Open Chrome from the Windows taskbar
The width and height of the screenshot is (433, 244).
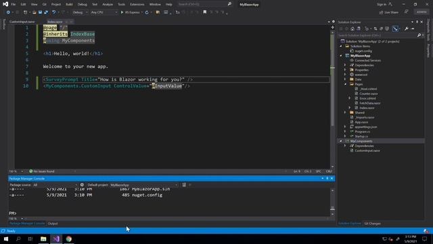[x=69, y=239]
